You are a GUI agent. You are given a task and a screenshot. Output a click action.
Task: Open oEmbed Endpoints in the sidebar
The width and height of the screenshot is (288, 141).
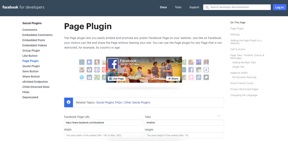coord(35,81)
